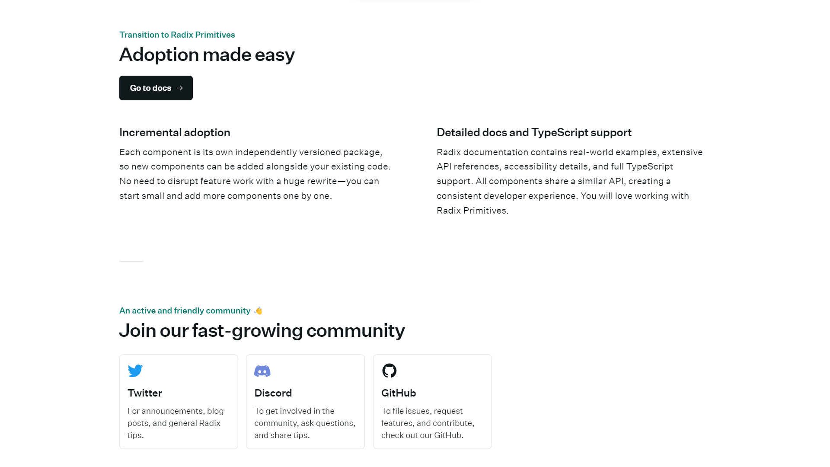Click the GitHub card description text
Image resolution: width=830 pixels, height=467 pixels.
(428, 423)
